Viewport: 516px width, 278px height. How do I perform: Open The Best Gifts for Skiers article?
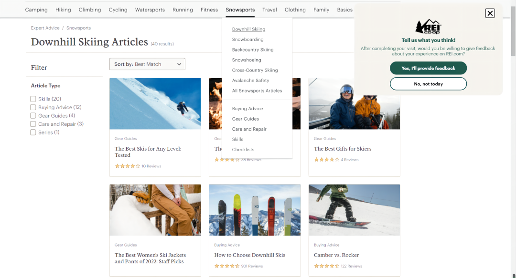[343, 149]
